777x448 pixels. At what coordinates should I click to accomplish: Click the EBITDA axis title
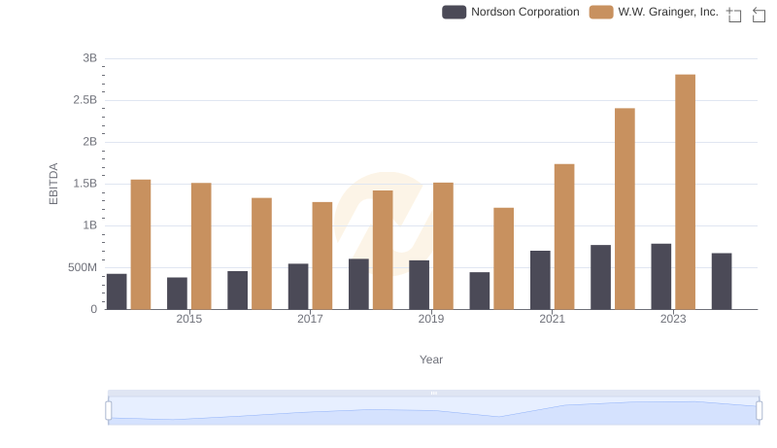pos(53,184)
